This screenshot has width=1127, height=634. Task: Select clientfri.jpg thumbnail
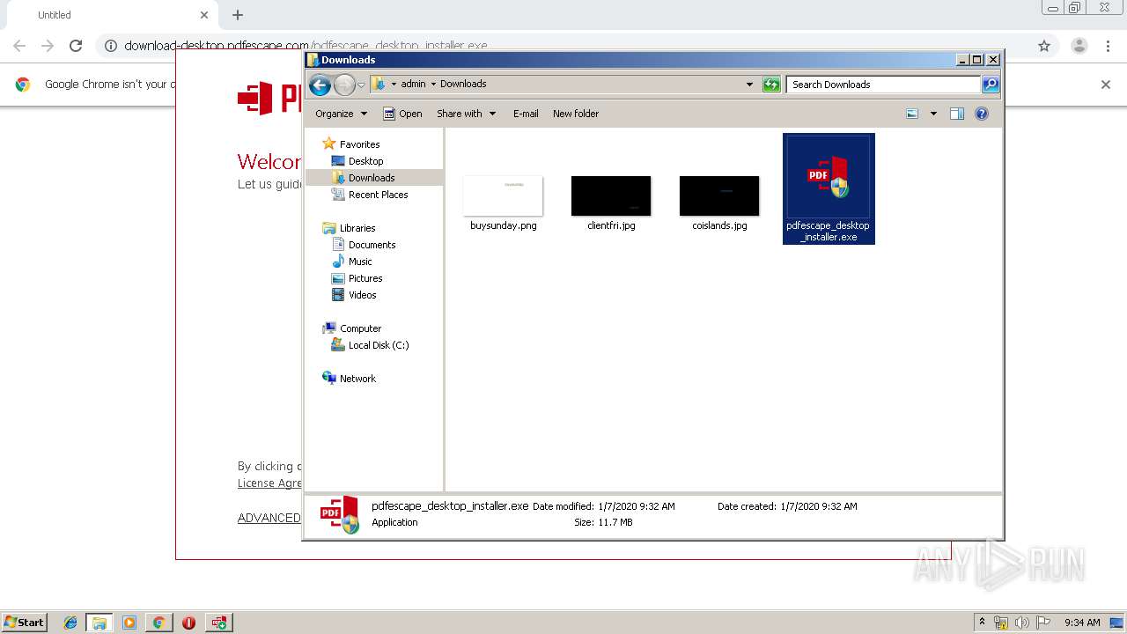coord(611,195)
